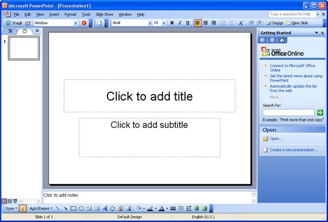Open the Slide Show menu

(104, 14)
